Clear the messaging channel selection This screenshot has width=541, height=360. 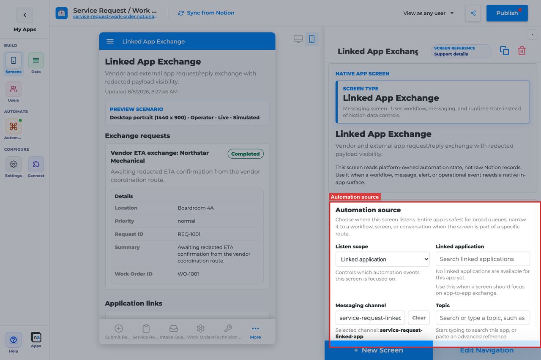tap(419, 318)
